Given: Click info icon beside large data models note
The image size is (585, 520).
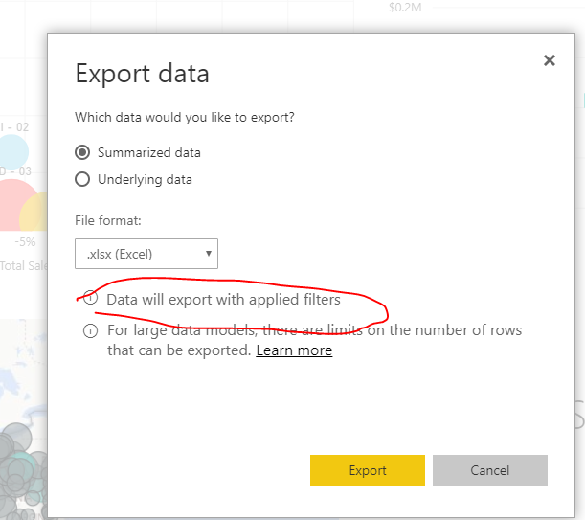Looking at the screenshot, I should pyautogui.click(x=90, y=330).
